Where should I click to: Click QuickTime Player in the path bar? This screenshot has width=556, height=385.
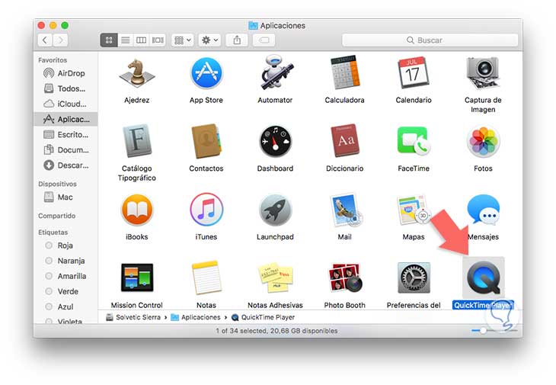263,317
